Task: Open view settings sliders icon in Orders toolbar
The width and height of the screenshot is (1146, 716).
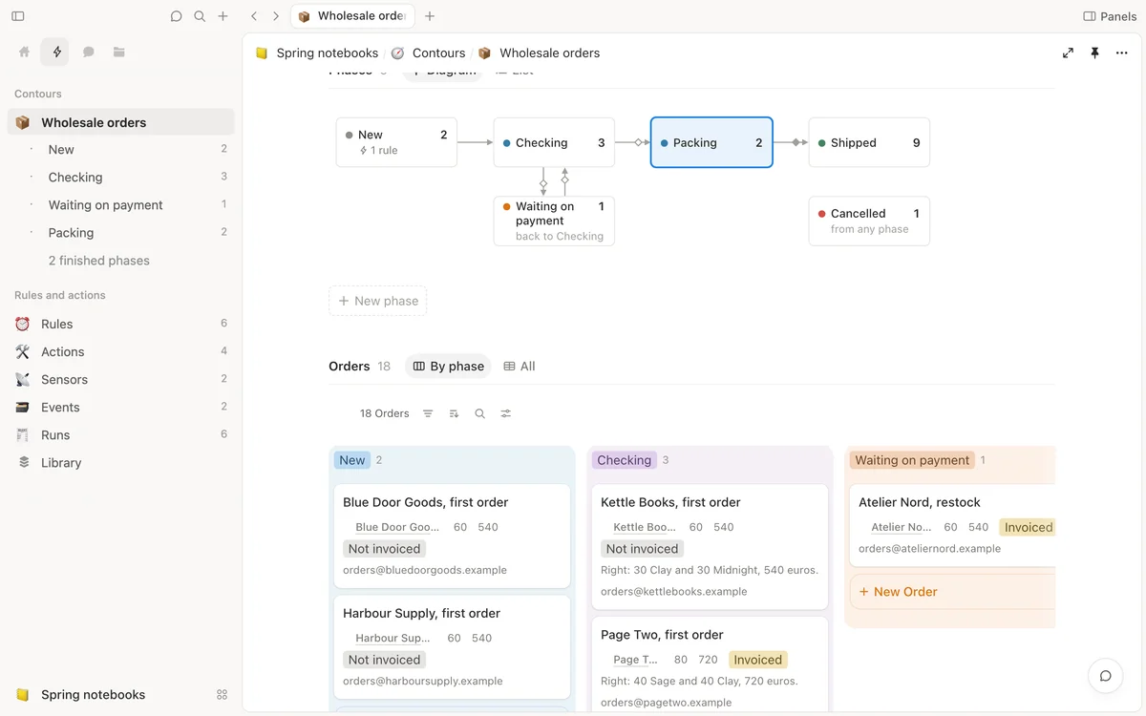Action: click(506, 413)
